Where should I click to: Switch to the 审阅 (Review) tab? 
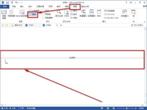click(x=67, y=6)
